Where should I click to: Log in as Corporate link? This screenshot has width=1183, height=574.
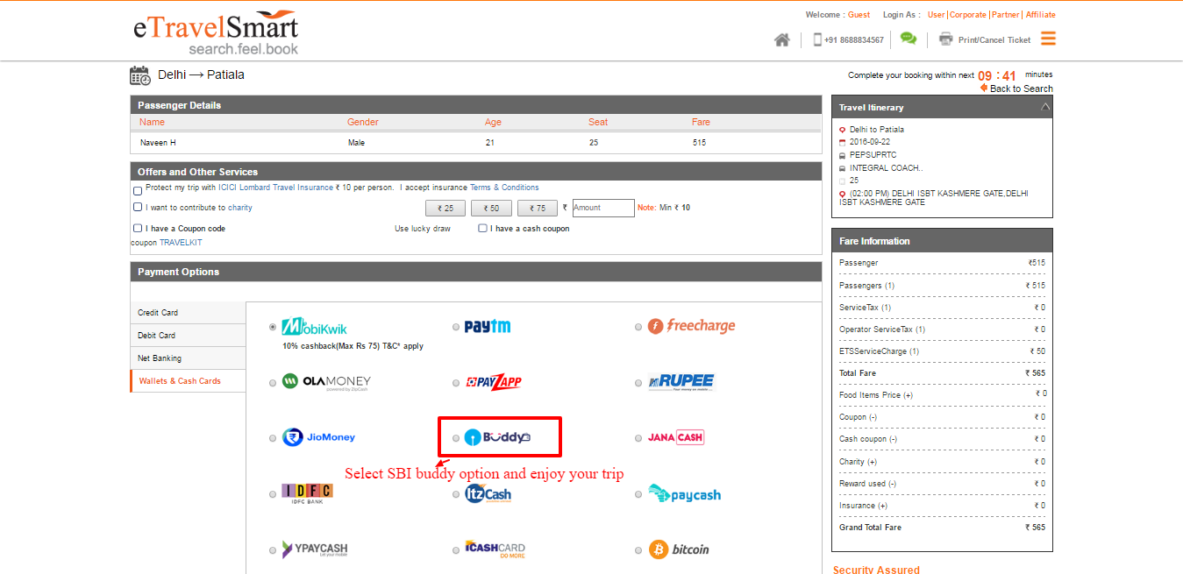point(968,15)
